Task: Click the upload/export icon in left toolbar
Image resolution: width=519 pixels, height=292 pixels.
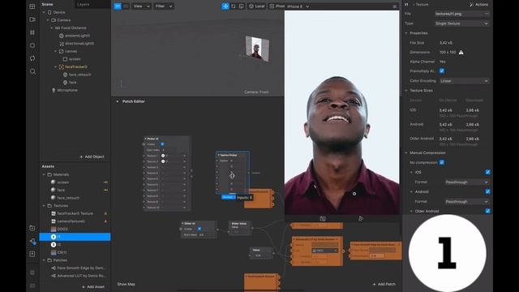Action: 32,254
